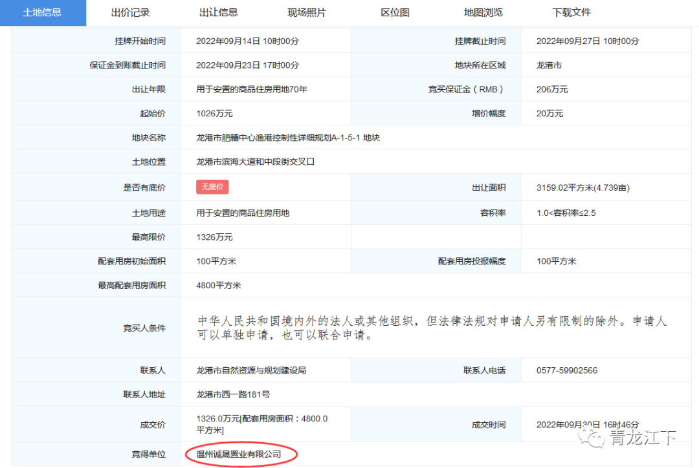Click the 挂牌开始时间 label
699x468 pixels.
[140, 41]
